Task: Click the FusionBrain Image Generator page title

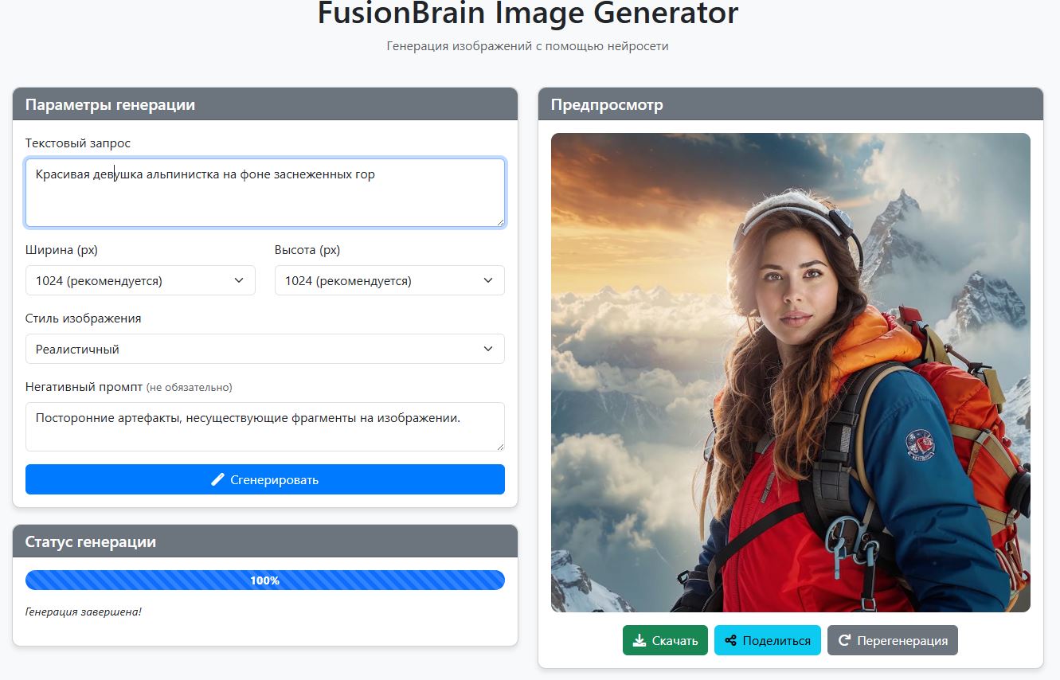Action: pos(528,14)
